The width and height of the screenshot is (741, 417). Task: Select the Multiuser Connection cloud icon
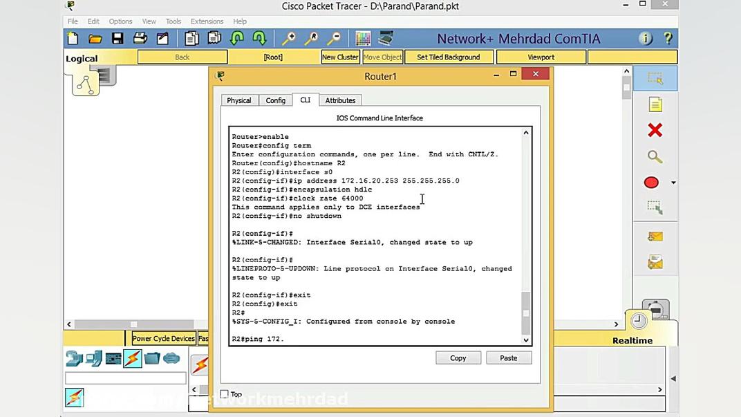click(171, 358)
